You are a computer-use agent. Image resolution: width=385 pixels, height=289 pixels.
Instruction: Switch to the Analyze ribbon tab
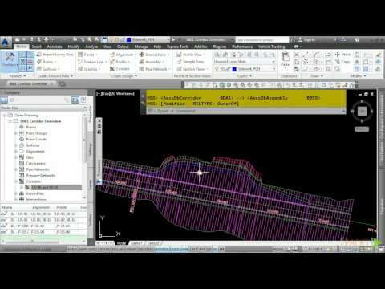click(x=91, y=47)
